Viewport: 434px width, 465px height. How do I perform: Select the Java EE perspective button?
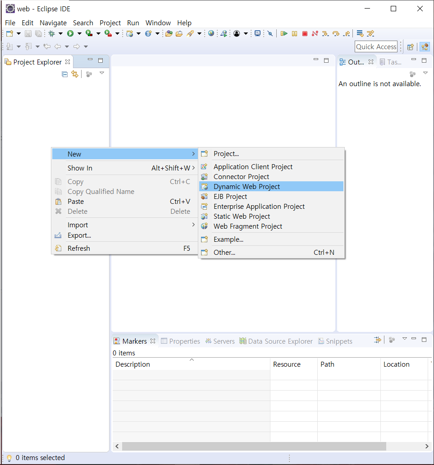(x=425, y=47)
